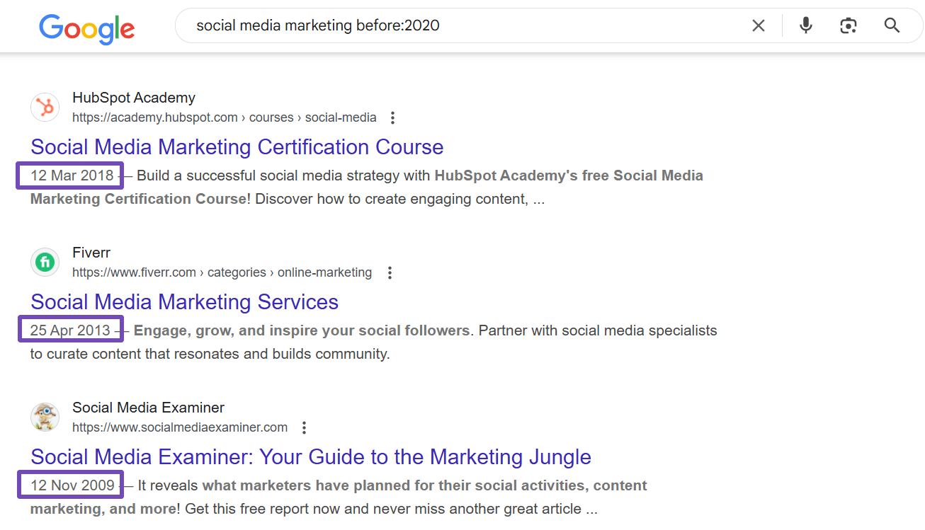Start voice search with microphone
925x530 pixels.
coord(805,26)
